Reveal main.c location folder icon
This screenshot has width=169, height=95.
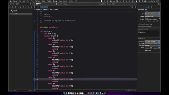tap(159, 18)
